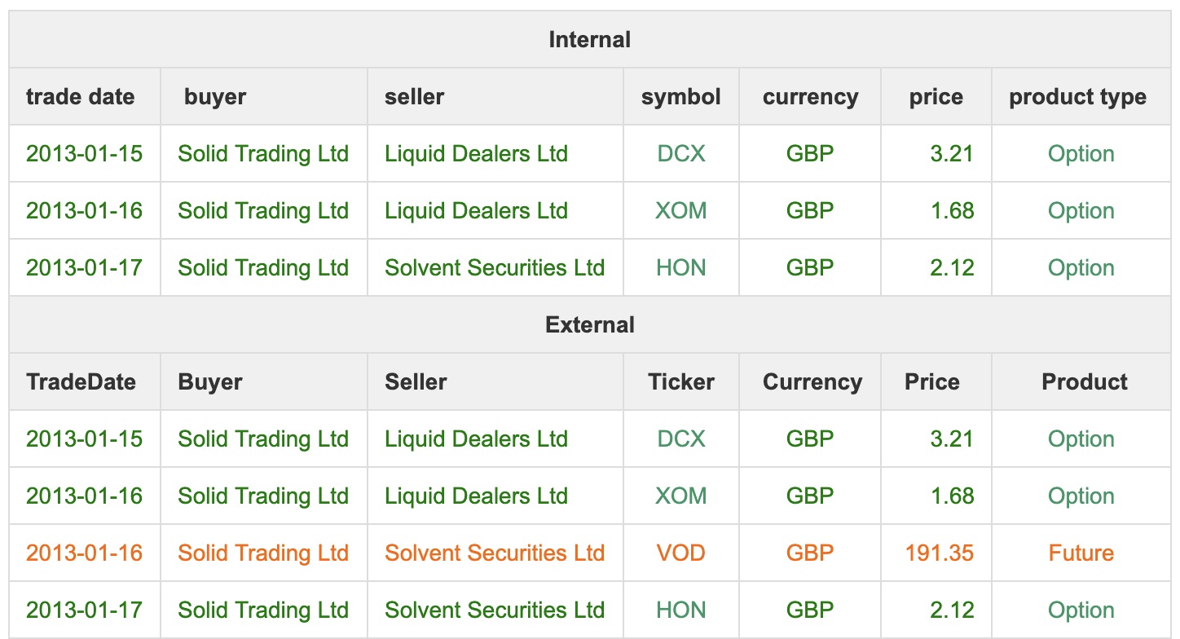Click the 'symbol' column header

tap(680, 97)
